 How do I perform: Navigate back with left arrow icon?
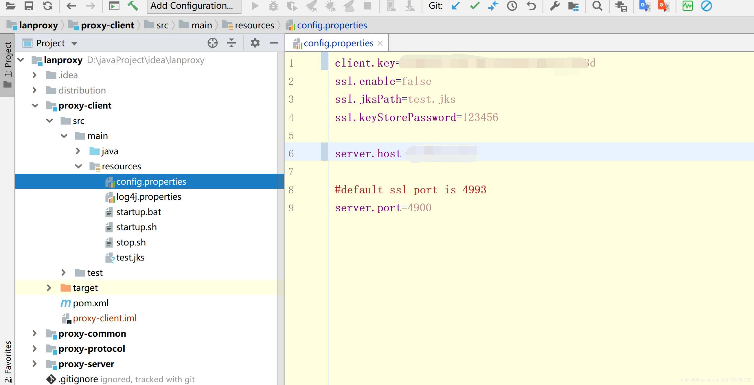pyautogui.click(x=71, y=5)
